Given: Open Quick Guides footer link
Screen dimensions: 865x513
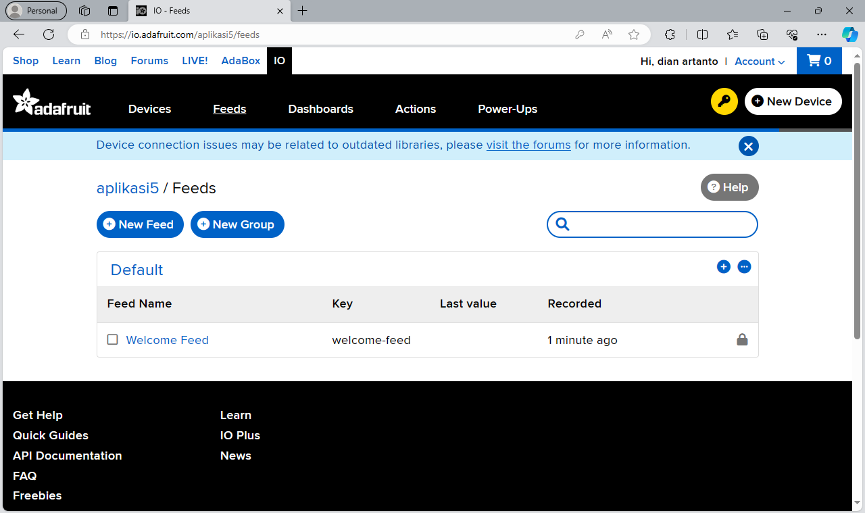Looking at the screenshot, I should (x=51, y=435).
